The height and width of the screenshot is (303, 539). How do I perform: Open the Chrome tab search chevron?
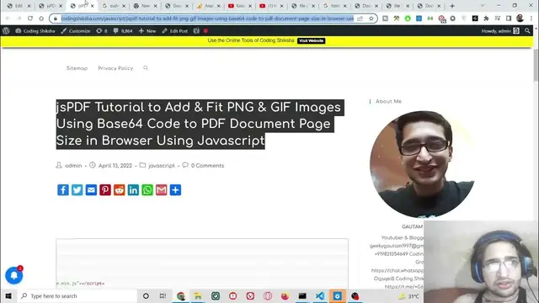click(x=483, y=6)
